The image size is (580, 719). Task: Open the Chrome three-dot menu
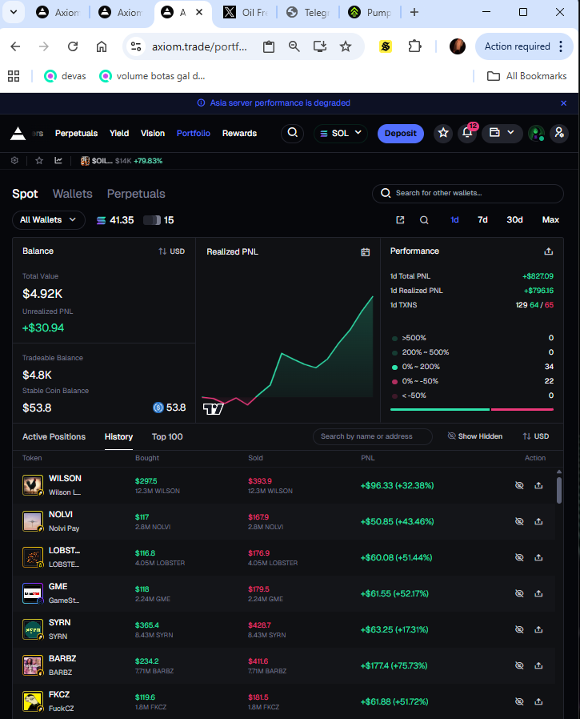point(561,46)
